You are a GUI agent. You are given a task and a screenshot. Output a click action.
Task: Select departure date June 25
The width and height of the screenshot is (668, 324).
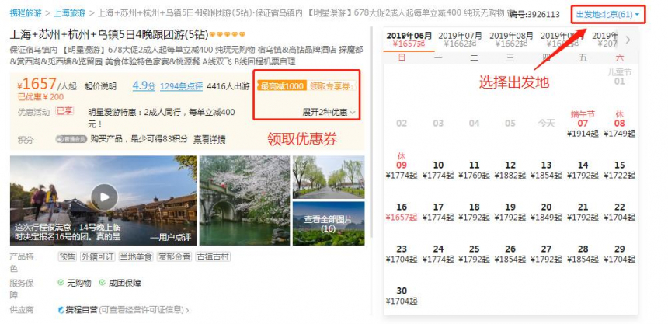click(x=474, y=253)
